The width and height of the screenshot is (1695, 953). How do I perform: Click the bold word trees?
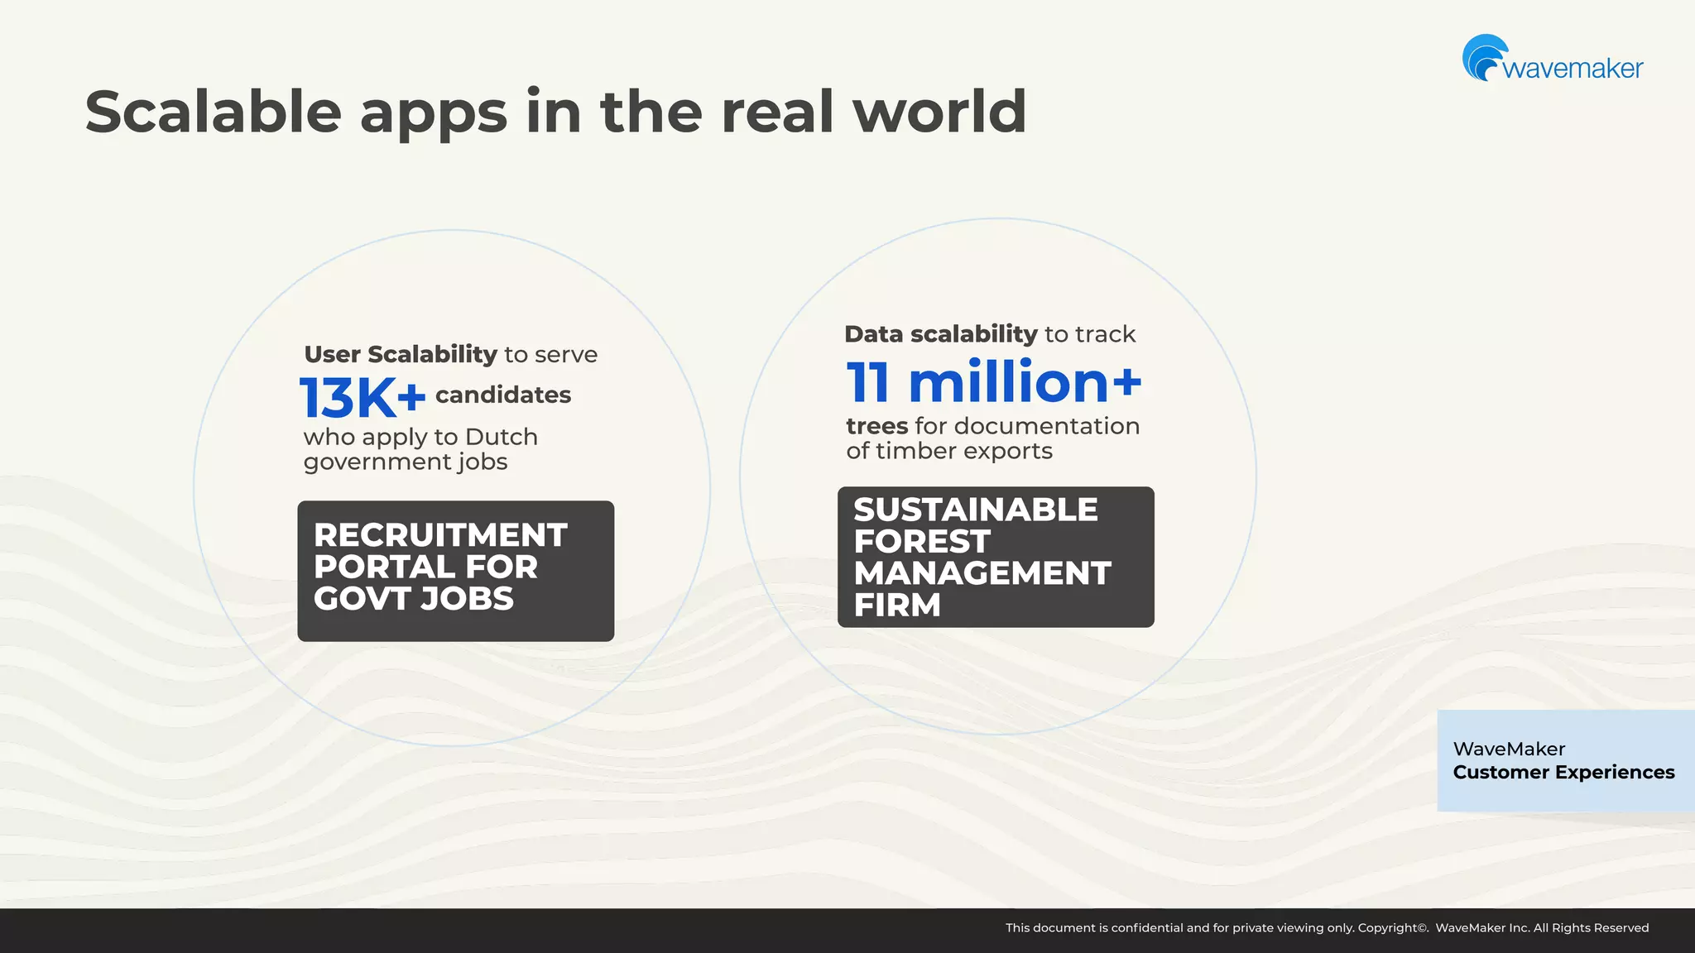coord(876,426)
